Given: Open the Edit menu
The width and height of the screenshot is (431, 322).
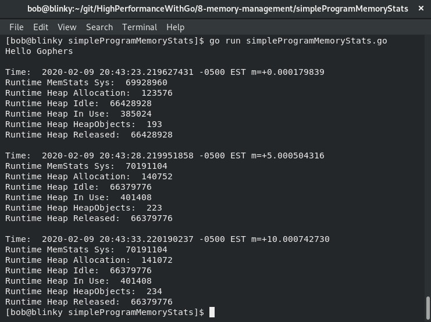Looking at the screenshot, I should click(x=41, y=27).
